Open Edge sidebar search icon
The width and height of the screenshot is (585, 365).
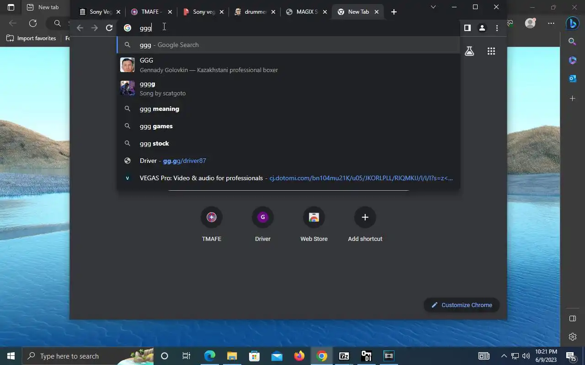pos(572,42)
